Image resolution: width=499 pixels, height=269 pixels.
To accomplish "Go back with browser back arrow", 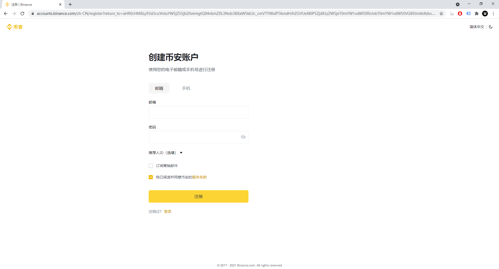I will pyautogui.click(x=6, y=14).
